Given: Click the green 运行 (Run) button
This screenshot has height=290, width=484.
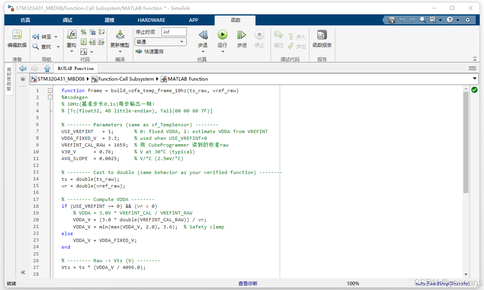Looking at the screenshot, I should click(223, 35).
